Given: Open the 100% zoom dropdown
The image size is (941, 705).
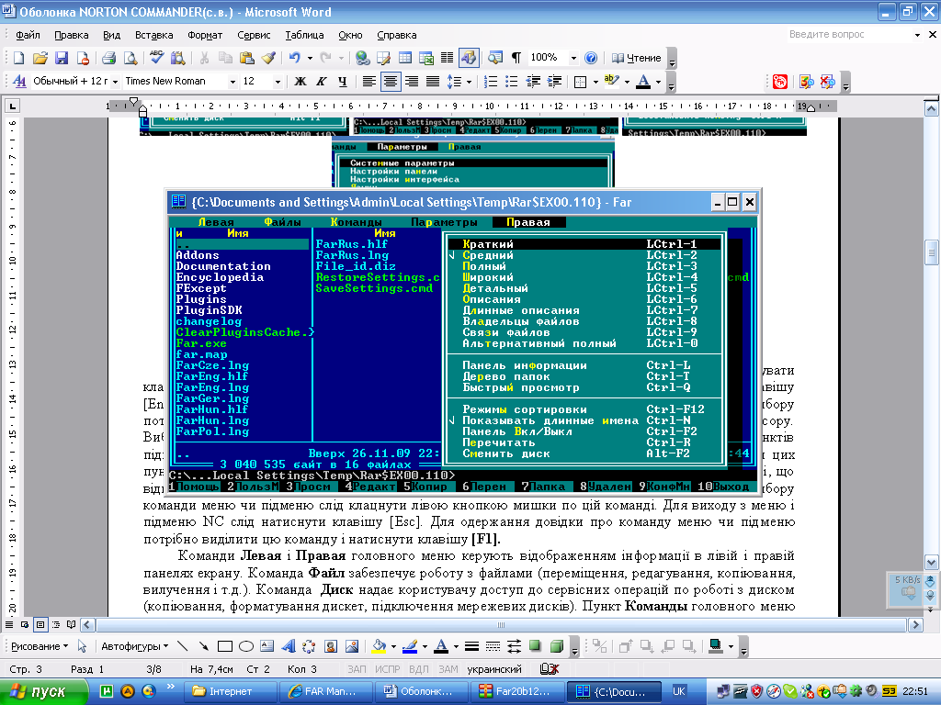Looking at the screenshot, I should 573,58.
